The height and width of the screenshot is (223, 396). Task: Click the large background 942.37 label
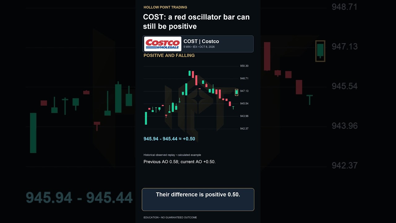[345, 165]
